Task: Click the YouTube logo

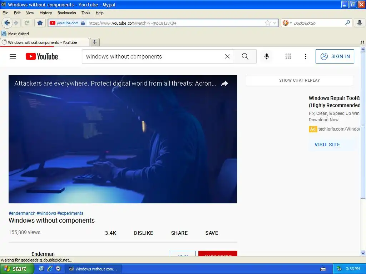Action: click(42, 56)
